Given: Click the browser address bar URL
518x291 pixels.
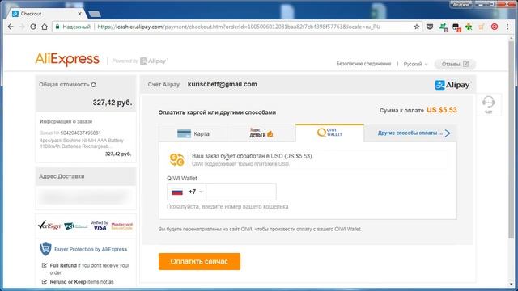Looking at the screenshot, I should [239, 27].
